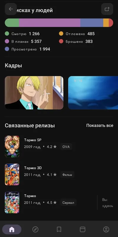Screen dimensions: 118x237
Task: View the blue underwater screenshot frame
Action: click(x=93, y=93)
